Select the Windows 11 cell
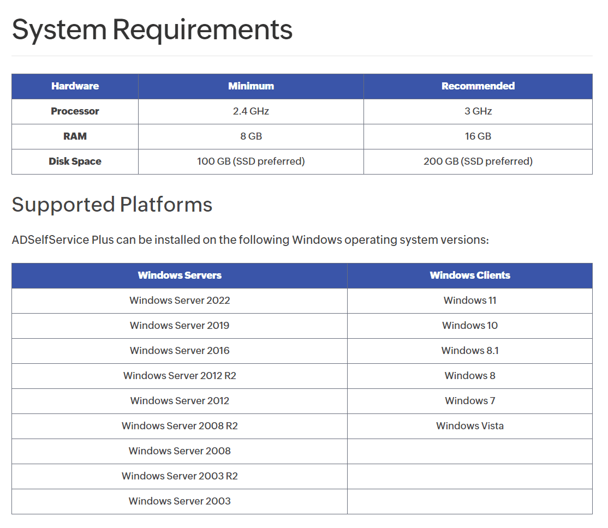Screen dimensions: 608x528 click(470, 301)
